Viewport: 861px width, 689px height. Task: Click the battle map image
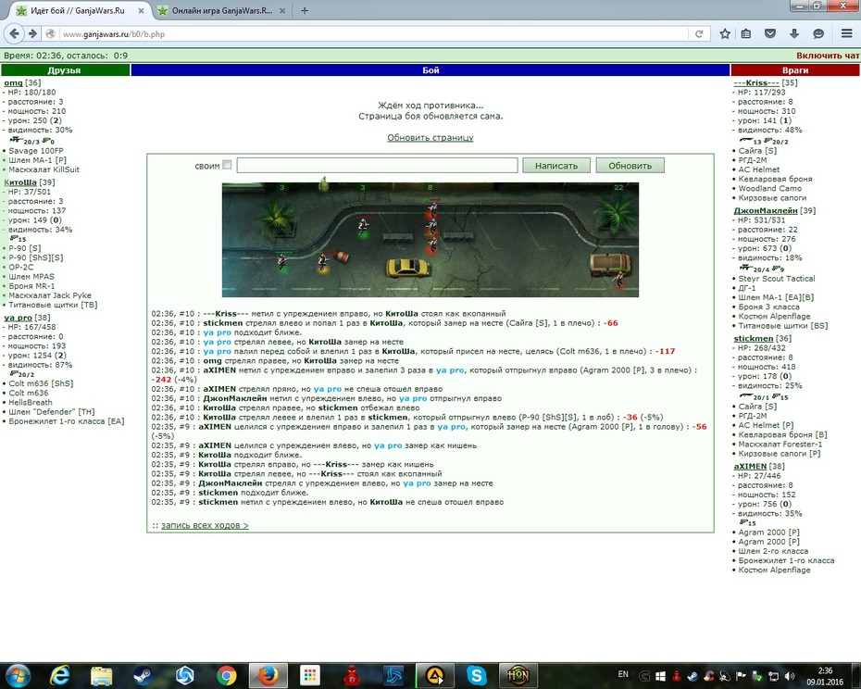click(430, 240)
